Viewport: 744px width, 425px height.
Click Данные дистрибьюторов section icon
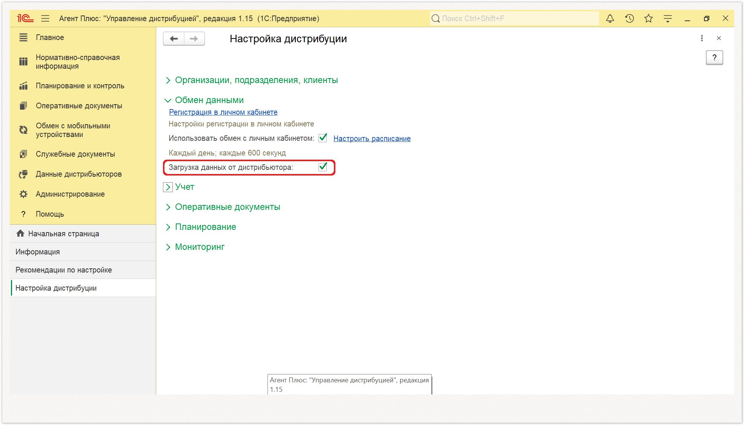[23, 174]
